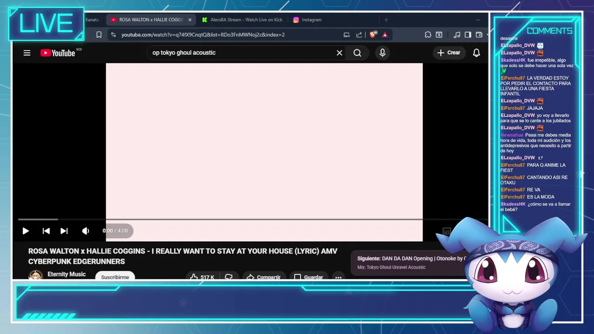Click Newnahue username in comments

511,135
